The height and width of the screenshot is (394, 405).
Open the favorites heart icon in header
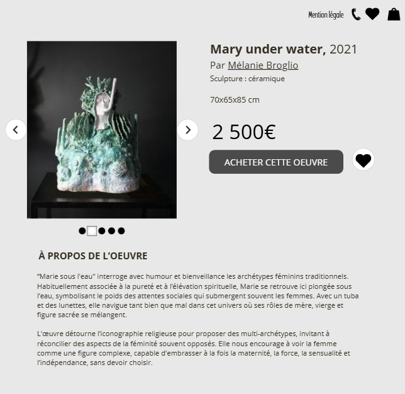(x=372, y=14)
